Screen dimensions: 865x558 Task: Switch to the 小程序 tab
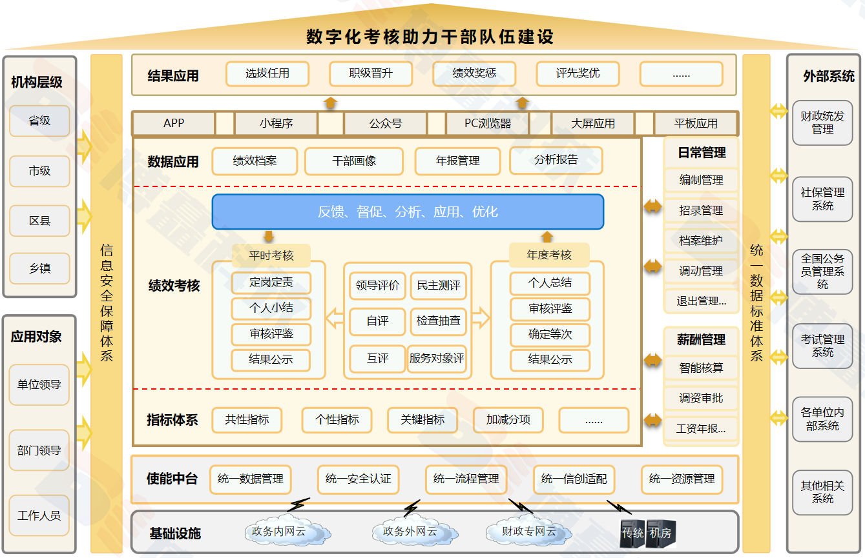pos(276,123)
